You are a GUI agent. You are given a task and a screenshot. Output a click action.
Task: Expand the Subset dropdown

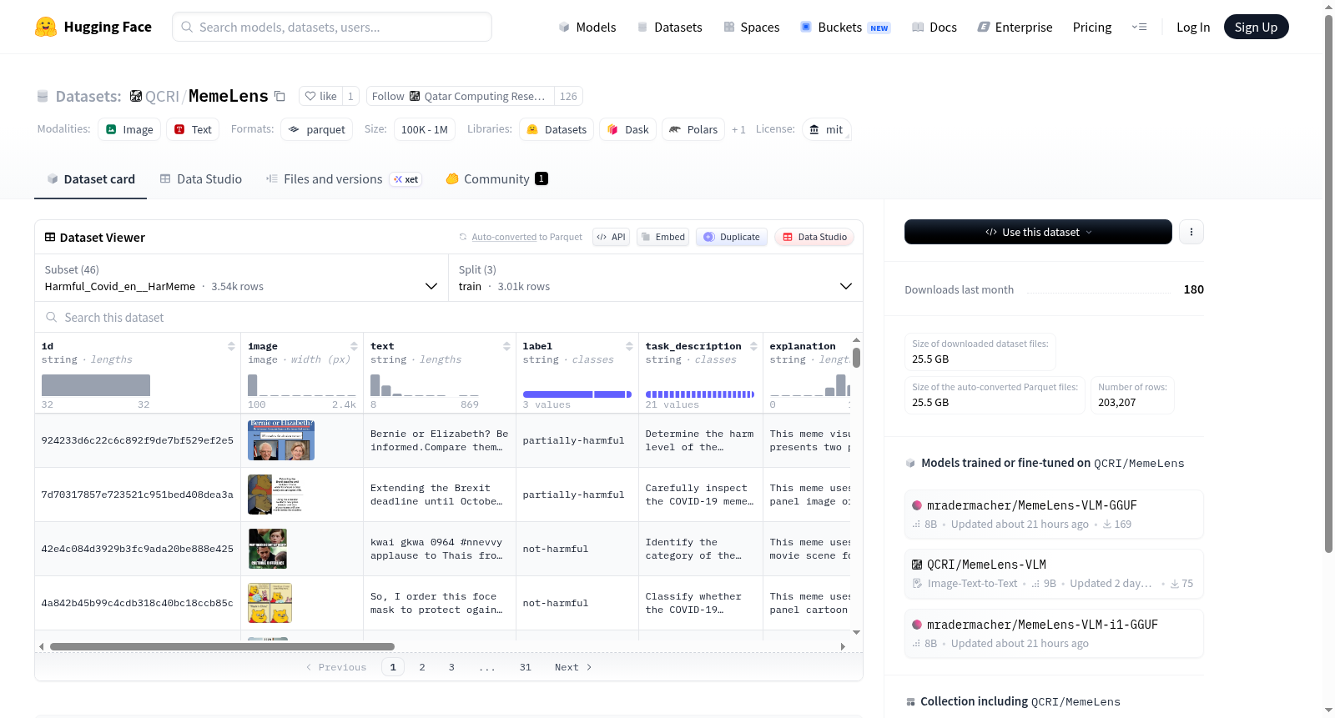(241, 278)
